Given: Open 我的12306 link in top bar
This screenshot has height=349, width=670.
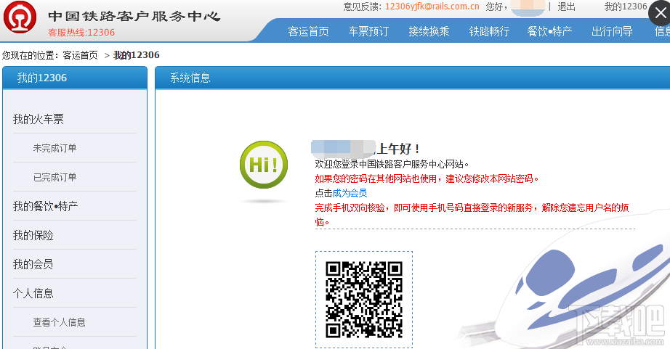Looking at the screenshot, I should coord(626,7).
